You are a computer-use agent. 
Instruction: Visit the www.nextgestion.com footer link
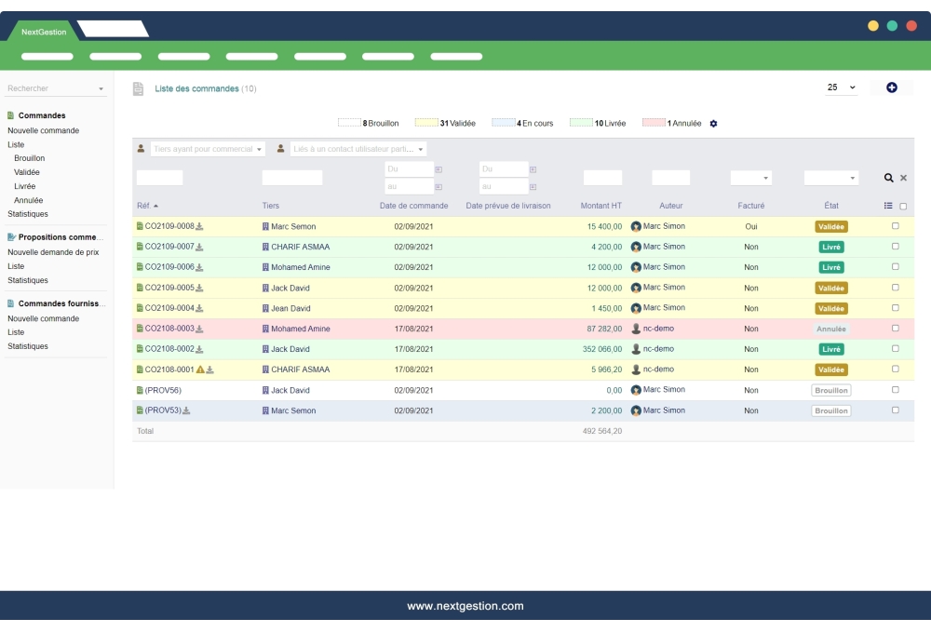tap(465, 605)
